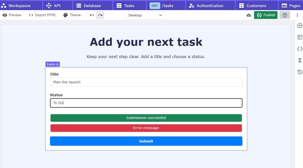Open the help question mark button

pyautogui.click(x=285, y=15)
